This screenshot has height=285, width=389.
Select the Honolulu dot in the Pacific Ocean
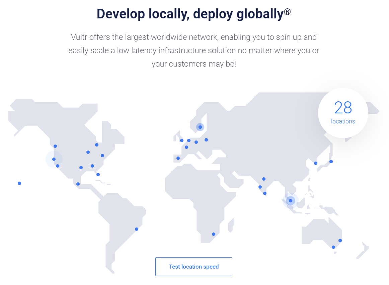[x=19, y=183]
